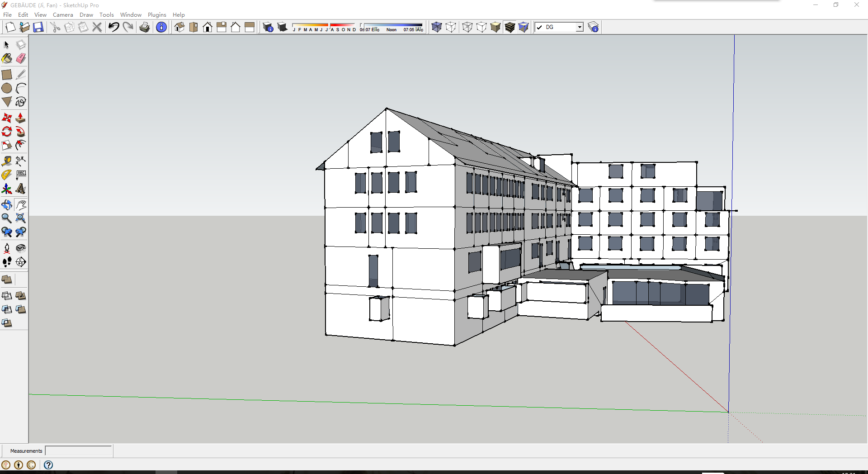Open the Plugins menu
This screenshot has width=868, height=474.
point(157,15)
